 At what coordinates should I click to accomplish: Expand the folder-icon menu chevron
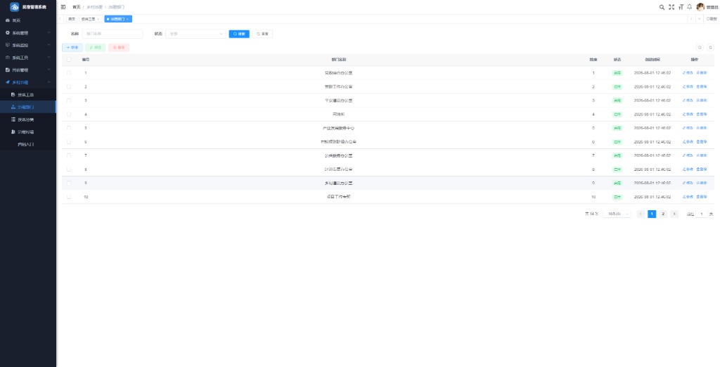coord(49,70)
